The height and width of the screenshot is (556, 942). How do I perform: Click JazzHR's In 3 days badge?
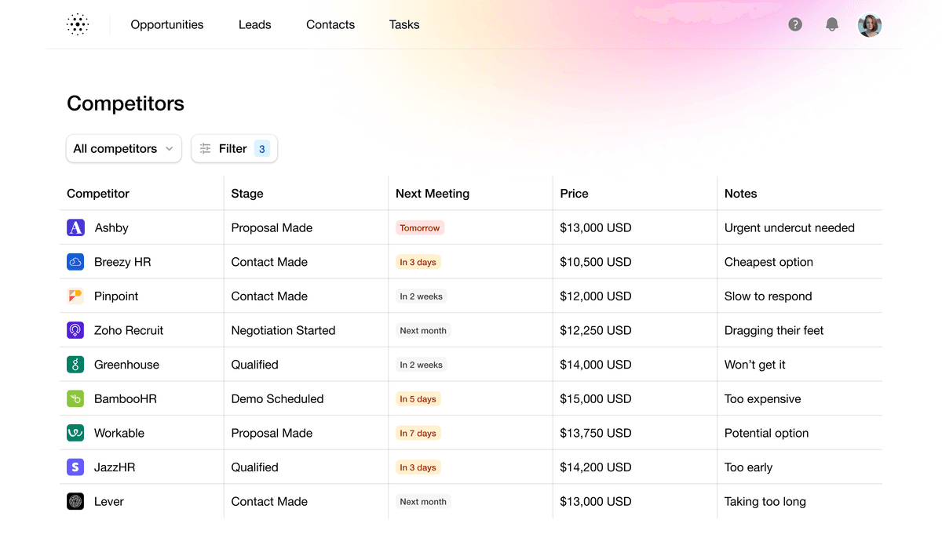[x=418, y=467]
